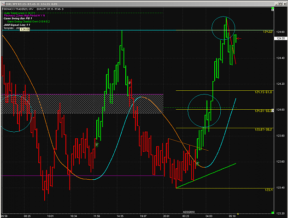Click the 124.66 price tooltip
The image size is (288, 218).
(25, 29)
